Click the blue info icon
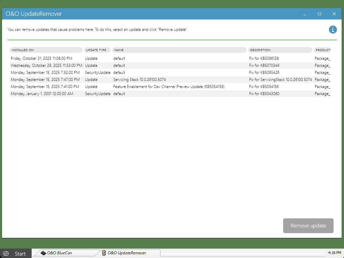The image size is (344, 258). pos(333,30)
